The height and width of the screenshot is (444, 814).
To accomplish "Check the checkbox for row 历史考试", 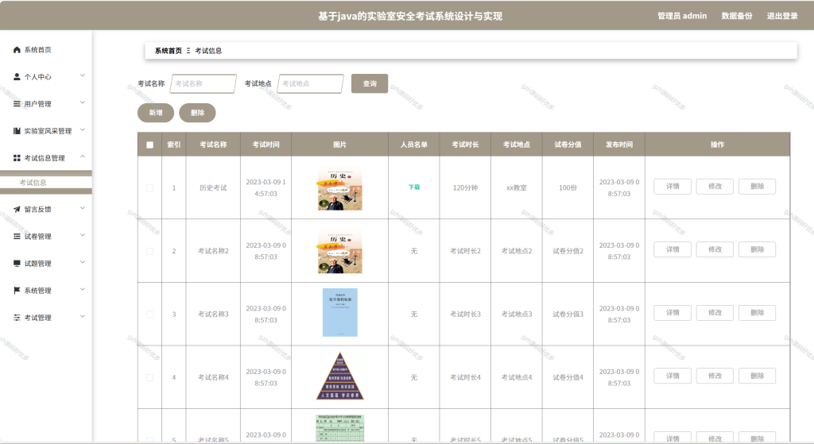I will coord(150,187).
